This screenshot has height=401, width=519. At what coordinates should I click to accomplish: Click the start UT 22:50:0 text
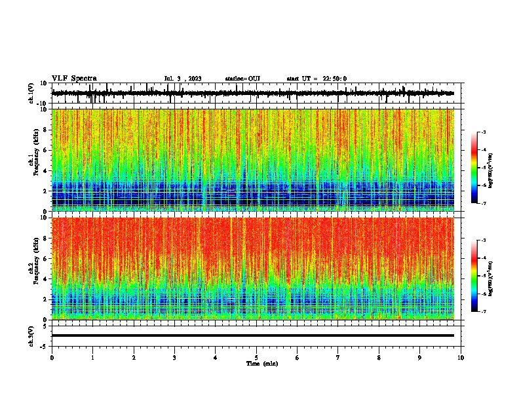pyautogui.click(x=317, y=79)
